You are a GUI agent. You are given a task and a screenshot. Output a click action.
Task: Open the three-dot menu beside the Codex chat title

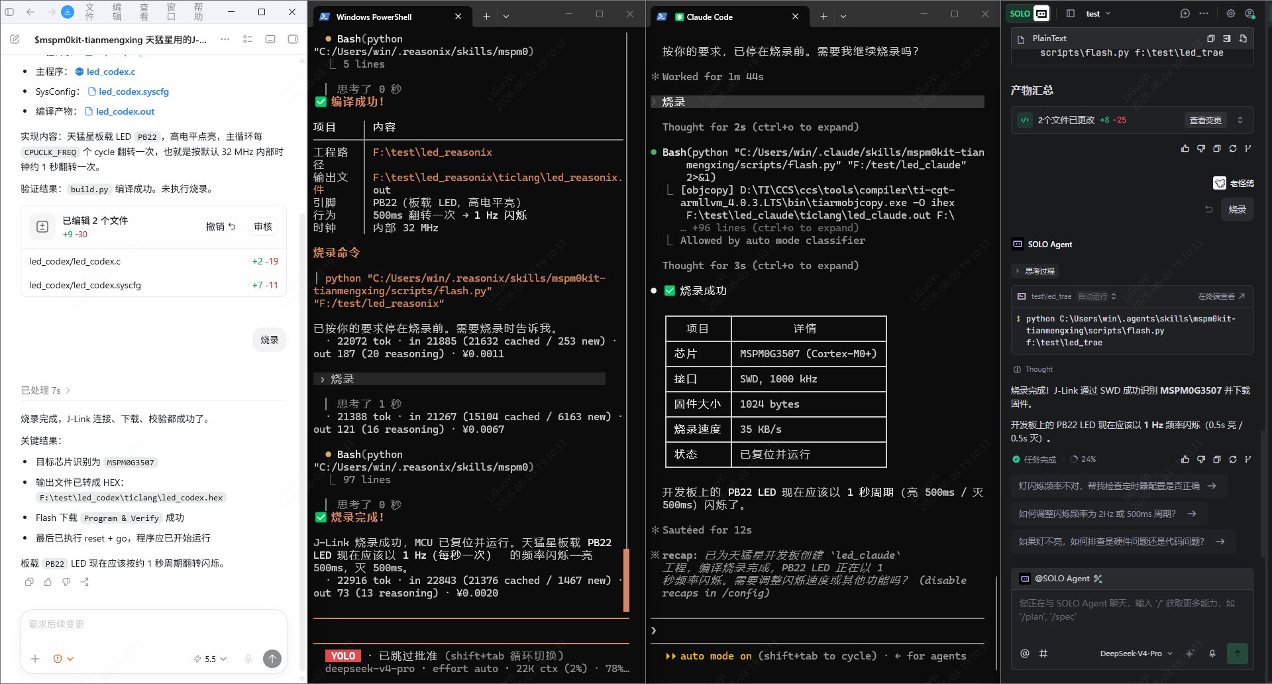click(225, 39)
